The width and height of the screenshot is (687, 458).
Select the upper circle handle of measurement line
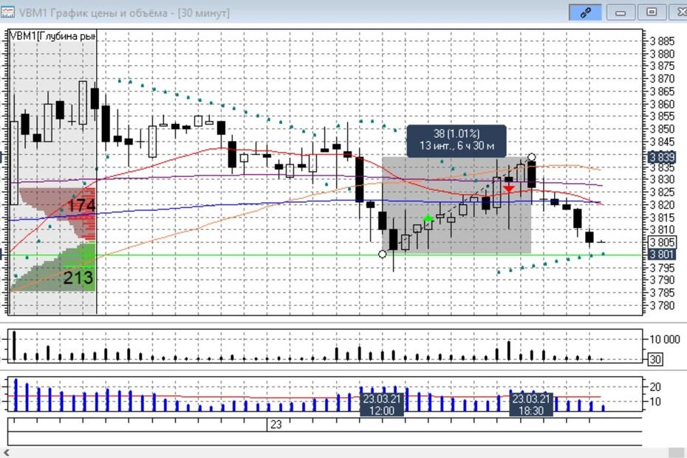531,157
